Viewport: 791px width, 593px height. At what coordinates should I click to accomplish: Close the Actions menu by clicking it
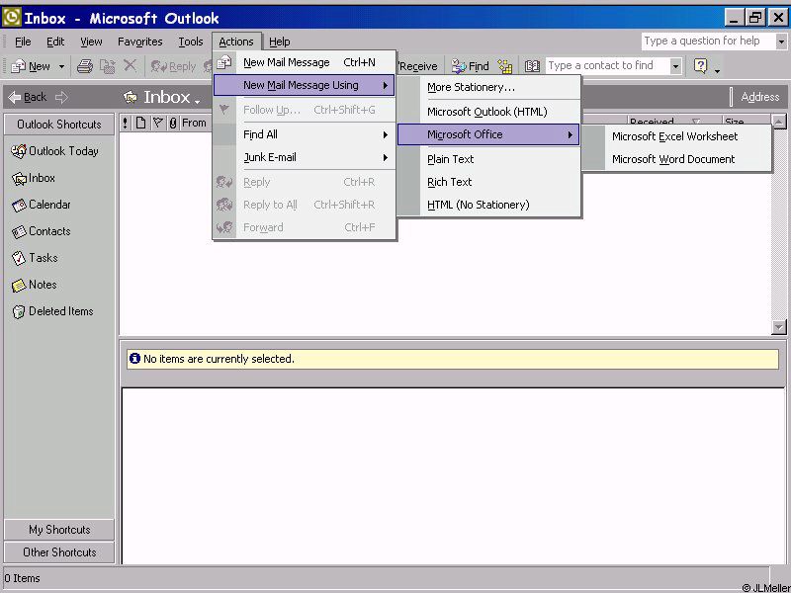(236, 42)
